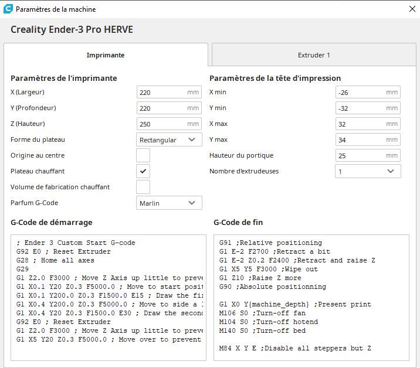Open the Nombre d'extrudeuses dropdown
Image resolution: width=420 pixels, height=368 pixels.
tap(368, 171)
